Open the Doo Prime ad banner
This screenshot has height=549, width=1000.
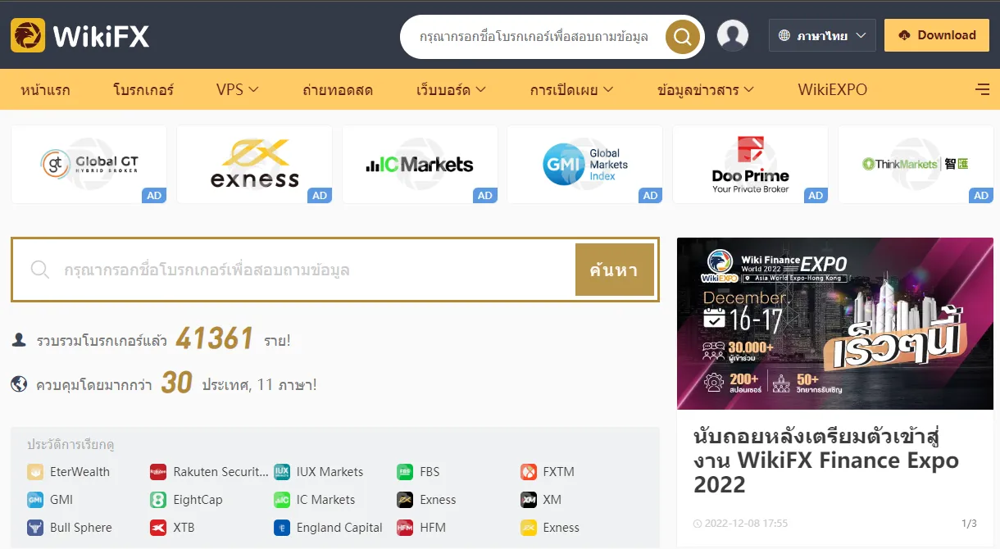(750, 164)
